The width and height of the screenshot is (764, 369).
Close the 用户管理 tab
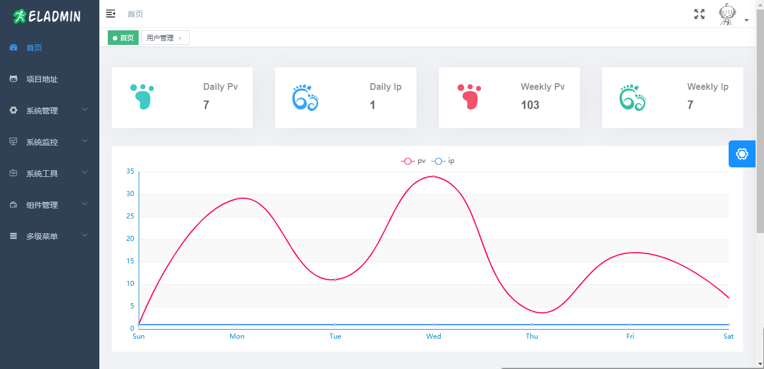[x=180, y=39]
